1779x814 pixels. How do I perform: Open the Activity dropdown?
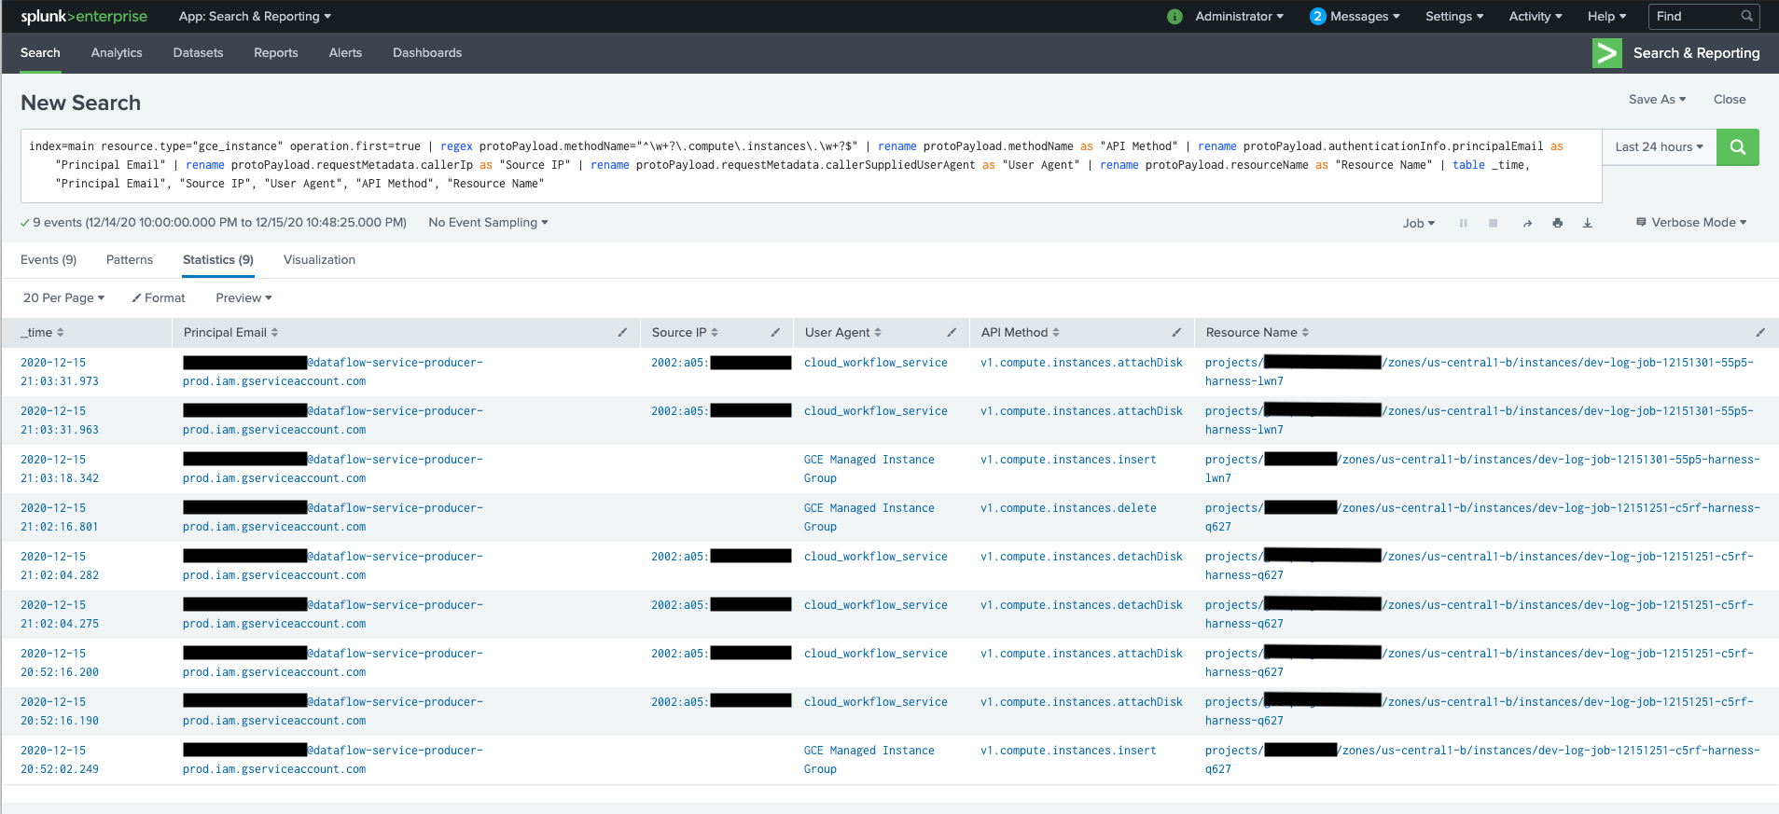click(1536, 17)
